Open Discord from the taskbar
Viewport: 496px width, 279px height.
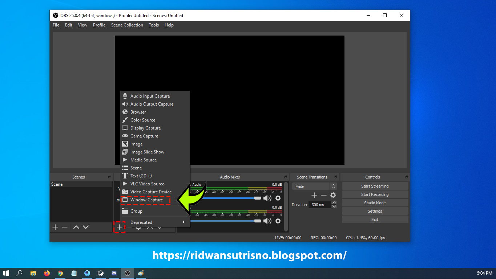[x=114, y=273]
